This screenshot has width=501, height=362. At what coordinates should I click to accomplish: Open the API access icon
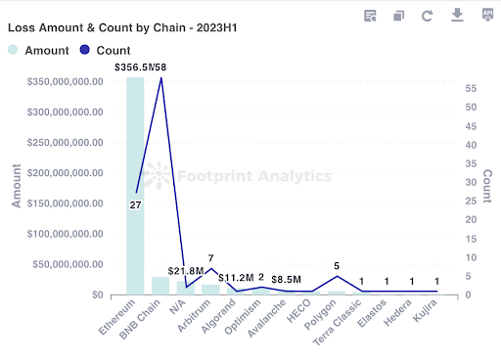[x=487, y=15]
